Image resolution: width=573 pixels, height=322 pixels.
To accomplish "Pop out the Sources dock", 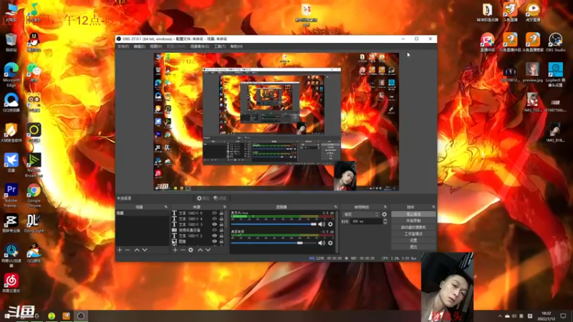I will pyautogui.click(x=225, y=207).
